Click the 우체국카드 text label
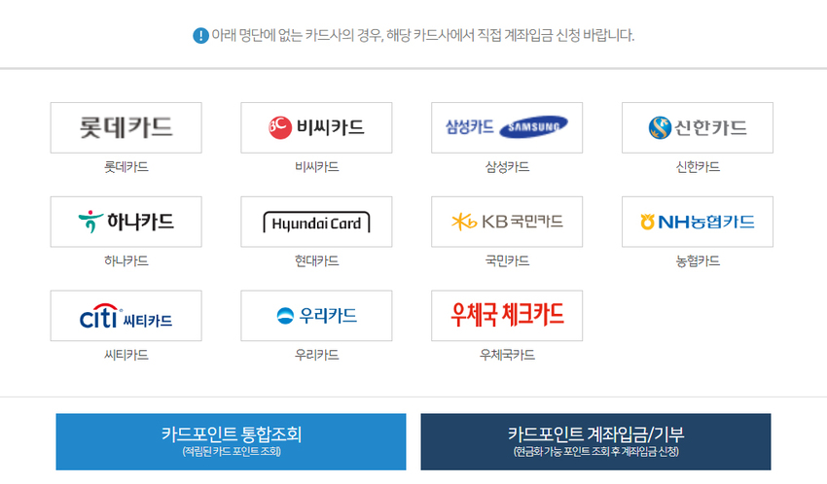Viewport: 827px width, 484px height. (507, 355)
